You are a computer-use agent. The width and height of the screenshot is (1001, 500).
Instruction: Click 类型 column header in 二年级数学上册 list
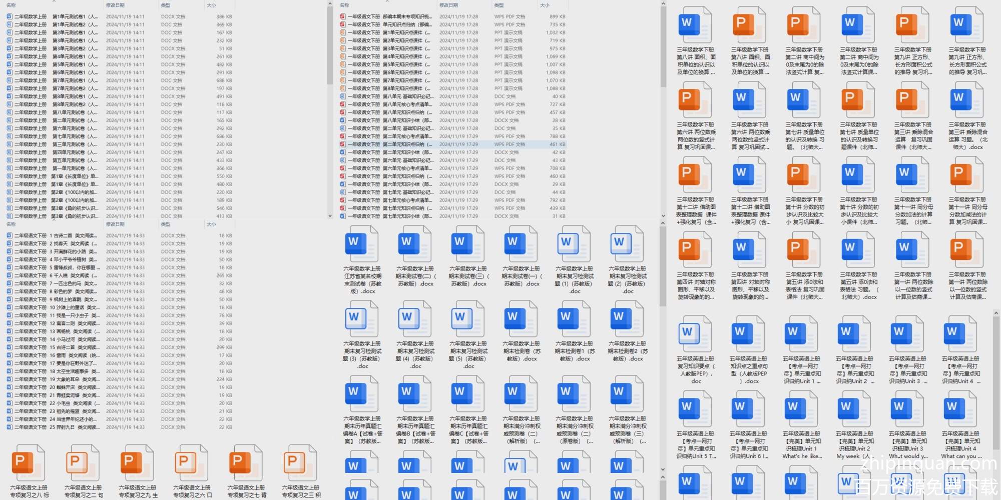pyautogui.click(x=166, y=5)
